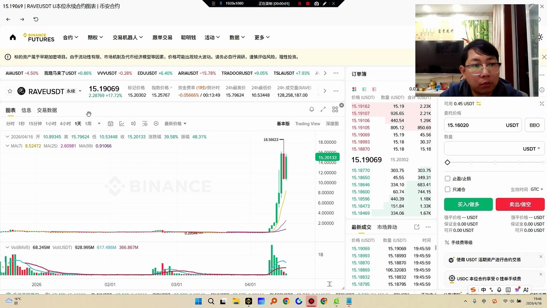The image size is (547, 308).
Task: Collapse the MA indicator legend chevron
Action: point(7,146)
